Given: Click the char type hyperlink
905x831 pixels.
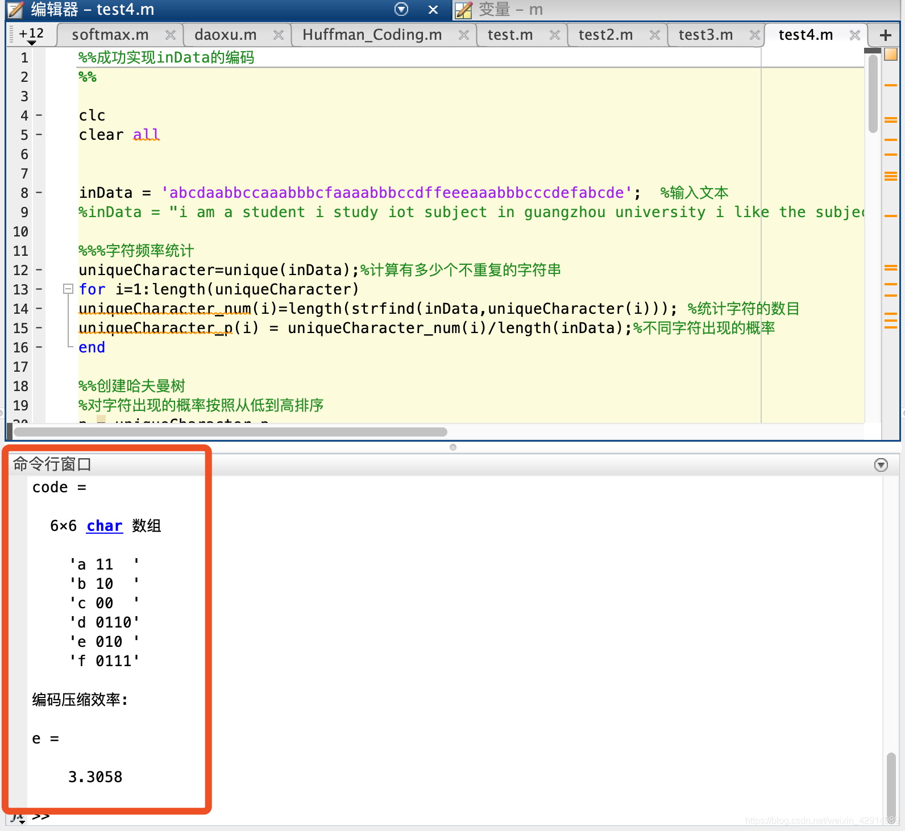Looking at the screenshot, I should click(x=105, y=526).
